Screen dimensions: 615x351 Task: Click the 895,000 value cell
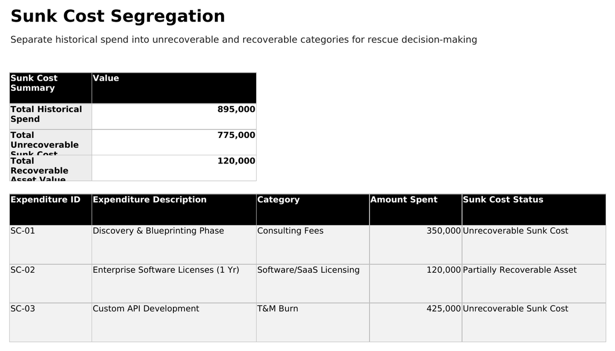point(174,116)
